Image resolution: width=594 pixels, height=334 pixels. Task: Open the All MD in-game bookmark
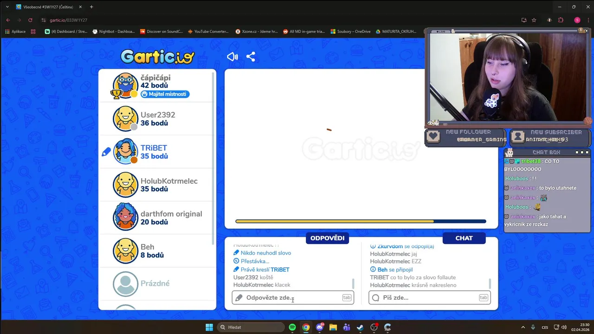tap(304, 32)
